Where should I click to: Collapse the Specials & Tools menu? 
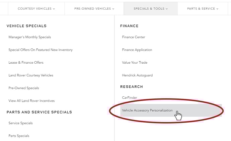point(151,9)
